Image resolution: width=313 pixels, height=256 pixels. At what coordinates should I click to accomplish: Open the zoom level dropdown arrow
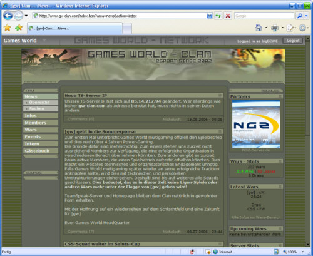pyautogui.click(x=303, y=252)
